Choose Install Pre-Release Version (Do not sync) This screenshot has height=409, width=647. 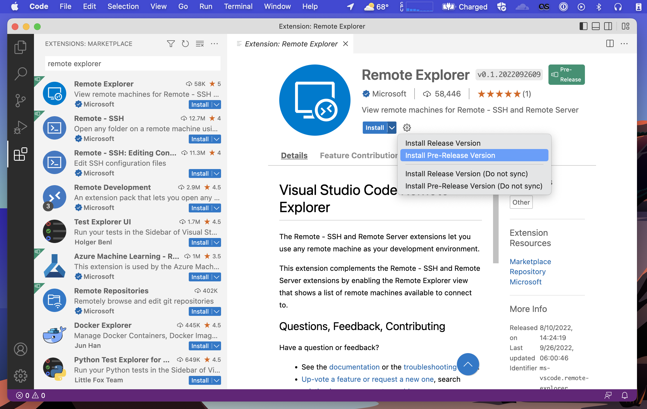tap(474, 186)
